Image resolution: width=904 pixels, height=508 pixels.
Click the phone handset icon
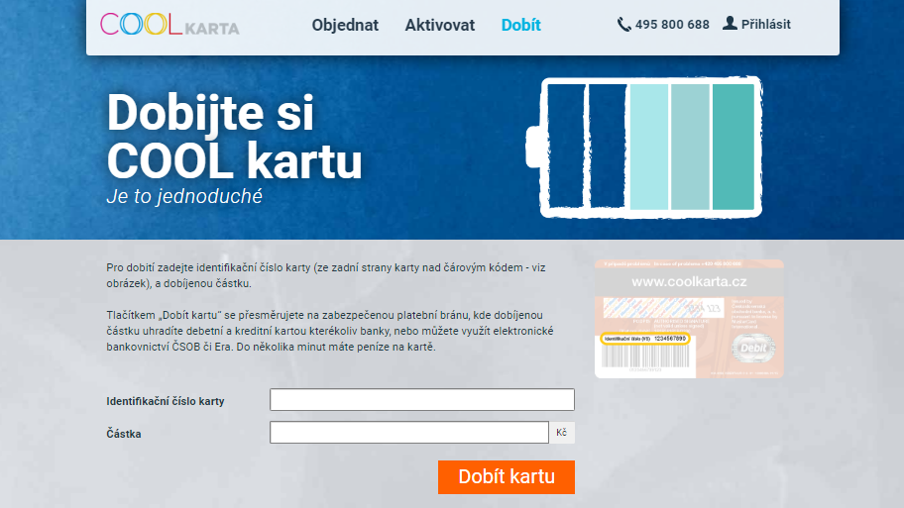[x=623, y=24]
